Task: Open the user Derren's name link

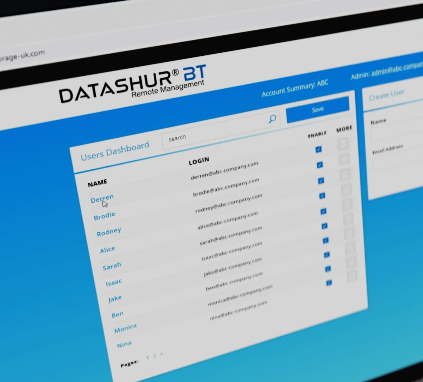Action: pos(102,198)
